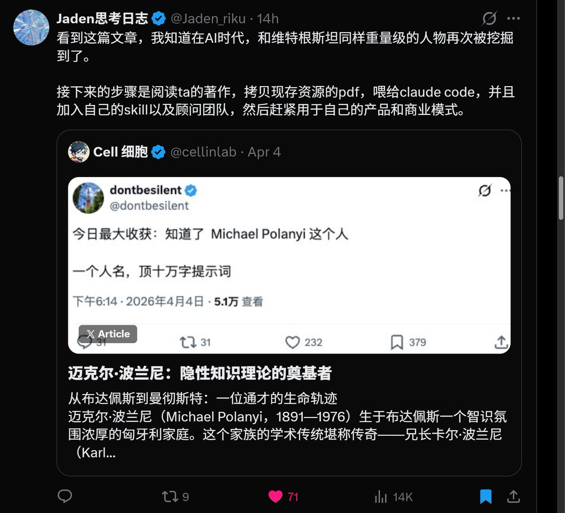The width and height of the screenshot is (565, 513).
Task: View analytics showing 14K views
Action: click(393, 497)
